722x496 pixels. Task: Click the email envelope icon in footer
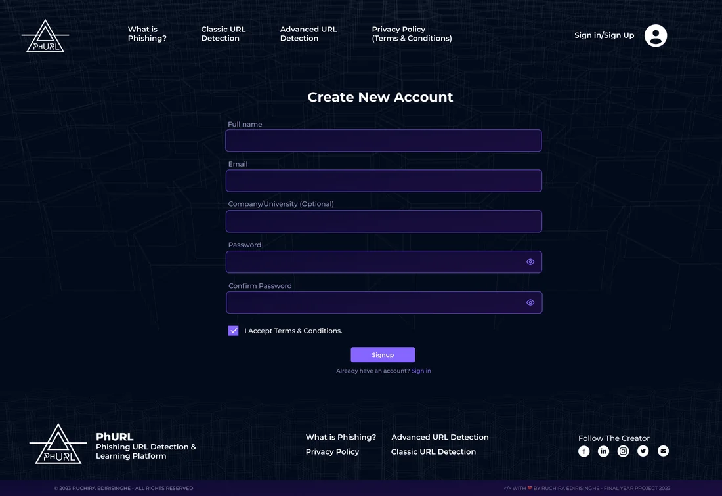tap(663, 451)
